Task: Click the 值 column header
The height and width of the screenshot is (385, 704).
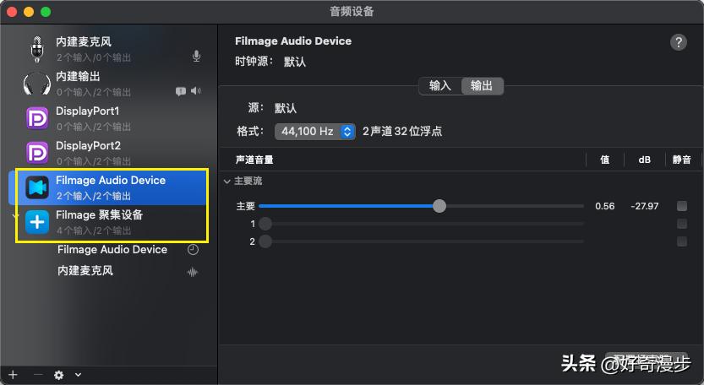Action: click(605, 160)
